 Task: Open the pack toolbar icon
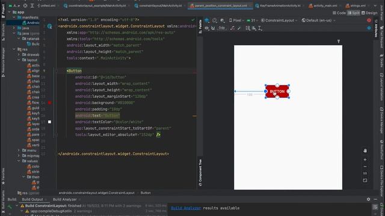pyautogui.click(x=248, y=28)
